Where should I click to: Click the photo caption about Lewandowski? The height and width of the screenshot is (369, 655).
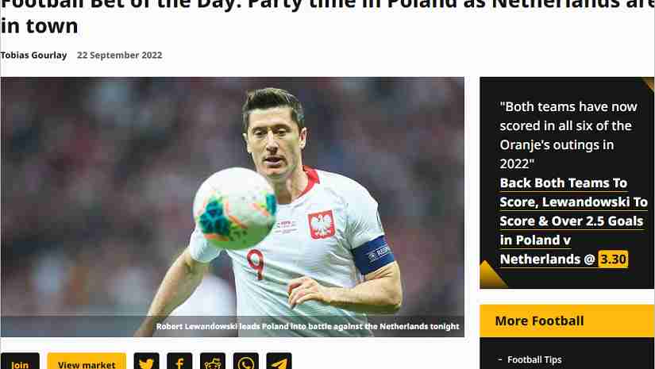pyautogui.click(x=307, y=326)
